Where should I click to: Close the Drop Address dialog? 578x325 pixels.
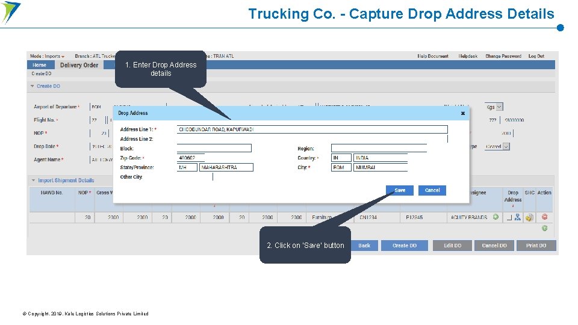coord(462,114)
